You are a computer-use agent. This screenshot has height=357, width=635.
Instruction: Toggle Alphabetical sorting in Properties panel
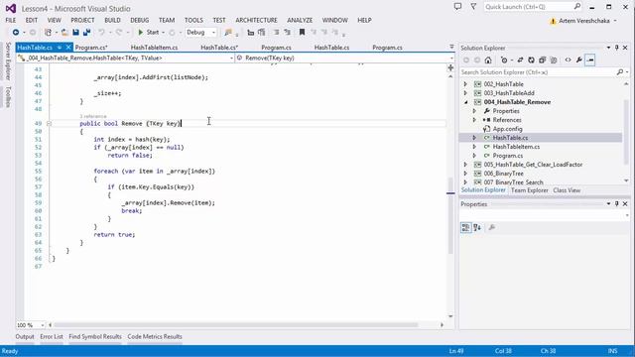click(x=477, y=227)
